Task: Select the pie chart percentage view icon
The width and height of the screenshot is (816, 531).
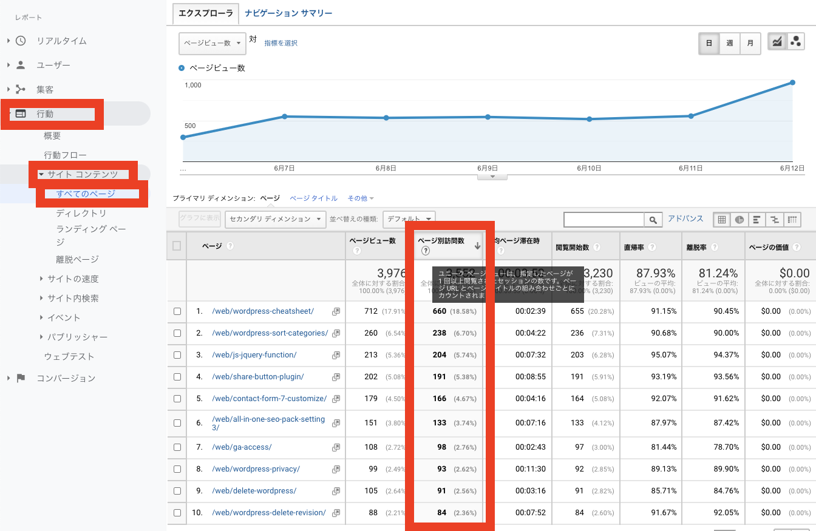Action: (739, 220)
